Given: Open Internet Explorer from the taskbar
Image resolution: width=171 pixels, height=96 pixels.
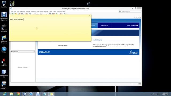Looking at the screenshot, I should pos(5,94).
